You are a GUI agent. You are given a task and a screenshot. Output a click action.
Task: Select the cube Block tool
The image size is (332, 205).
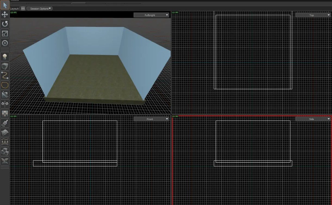point(5,66)
